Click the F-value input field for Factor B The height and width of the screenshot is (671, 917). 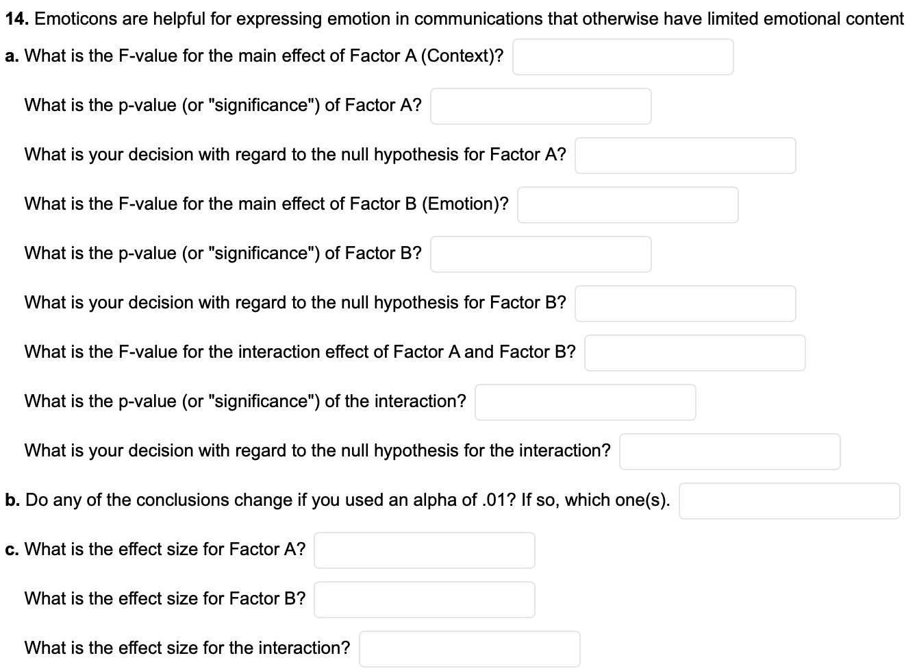tap(628, 204)
